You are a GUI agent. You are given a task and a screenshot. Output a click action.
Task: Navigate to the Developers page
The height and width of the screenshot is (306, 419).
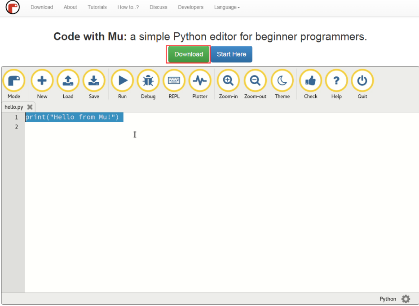191,7
